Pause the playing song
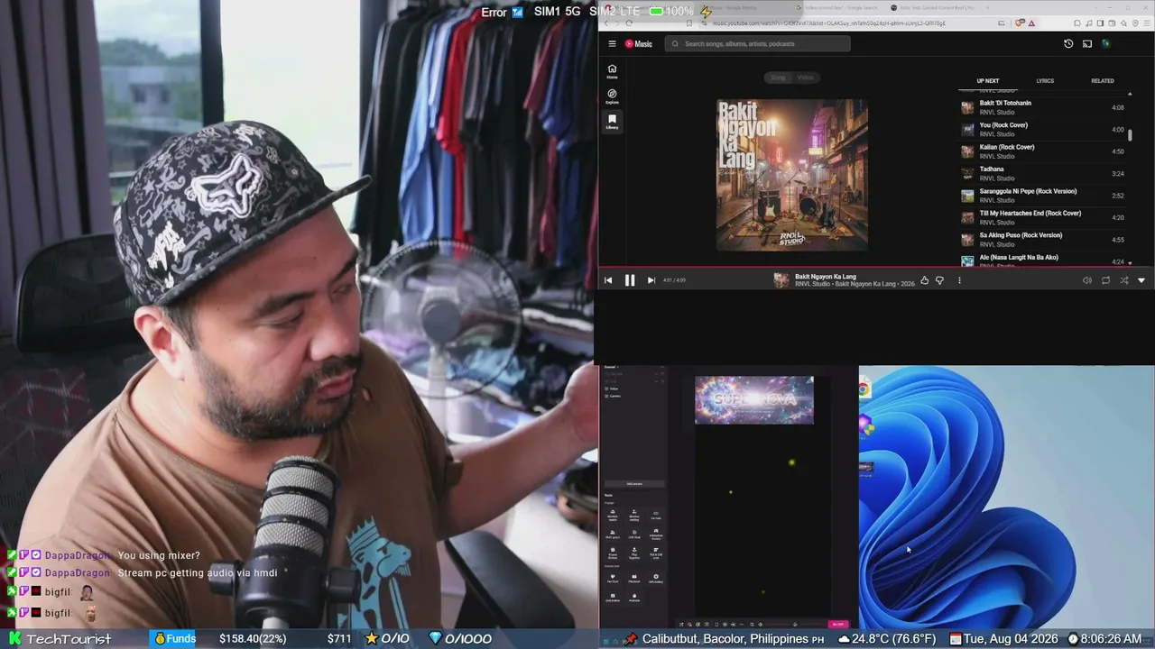The width and height of the screenshot is (1155, 649). tap(630, 280)
